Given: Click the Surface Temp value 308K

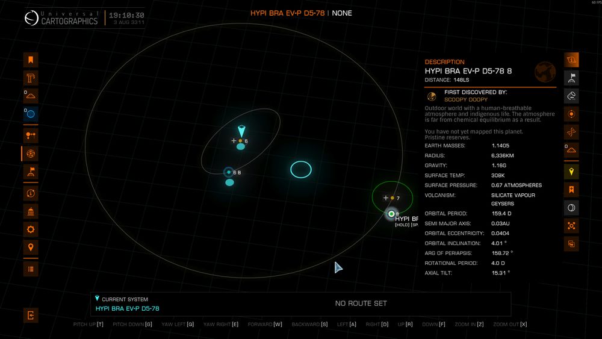Looking at the screenshot, I should 498,175.
